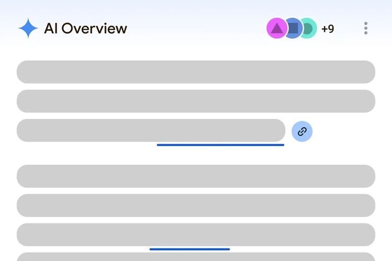Select the pink triangle source avatar
The height and width of the screenshot is (261, 392).
(x=276, y=28)
